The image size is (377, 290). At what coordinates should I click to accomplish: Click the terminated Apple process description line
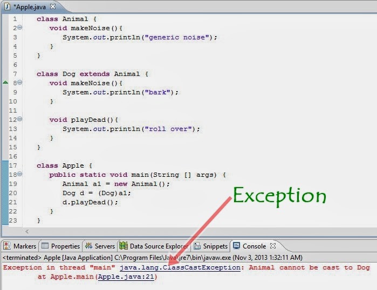point(153,258)
